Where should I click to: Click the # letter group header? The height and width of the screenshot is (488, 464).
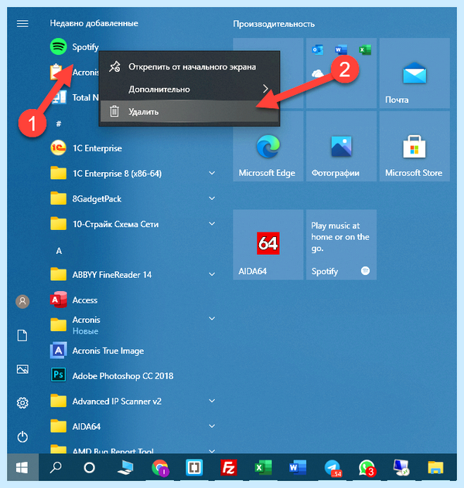(x=59, y=124)
